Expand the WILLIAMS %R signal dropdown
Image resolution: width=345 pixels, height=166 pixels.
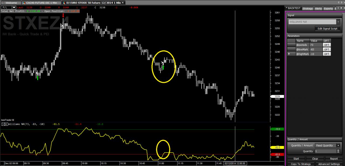pos(338,22)
